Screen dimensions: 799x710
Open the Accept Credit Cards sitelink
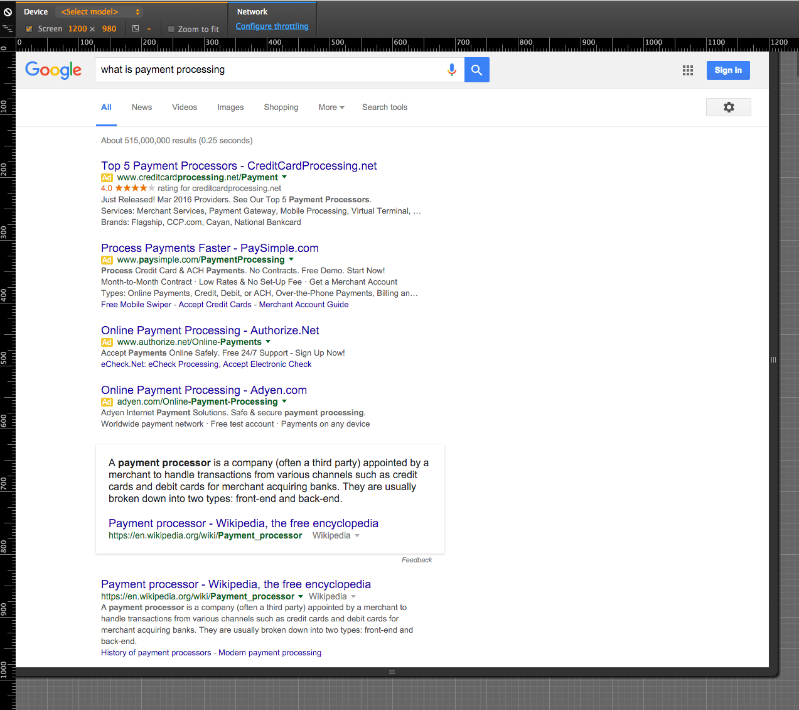[x=215, y=305]
